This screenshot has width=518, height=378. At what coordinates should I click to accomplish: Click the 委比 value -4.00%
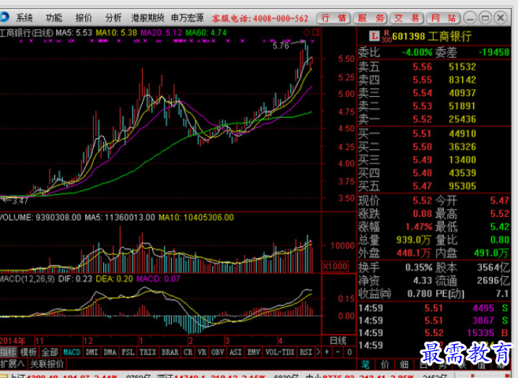pyautogui.click(x=417, y=52)
